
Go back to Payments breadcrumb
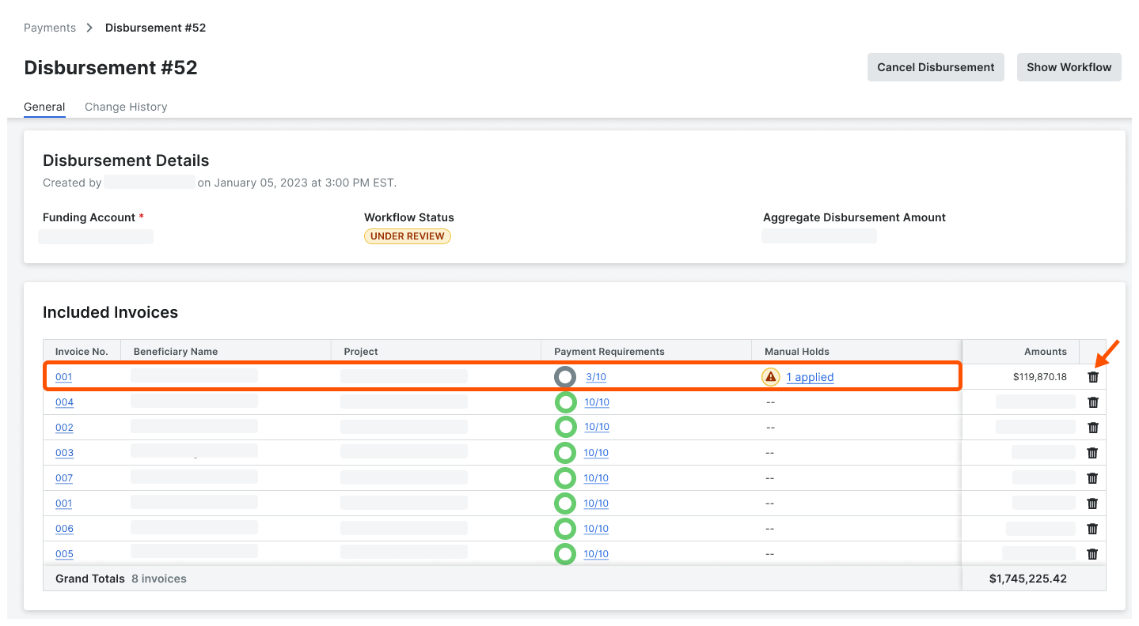point(50,28)
